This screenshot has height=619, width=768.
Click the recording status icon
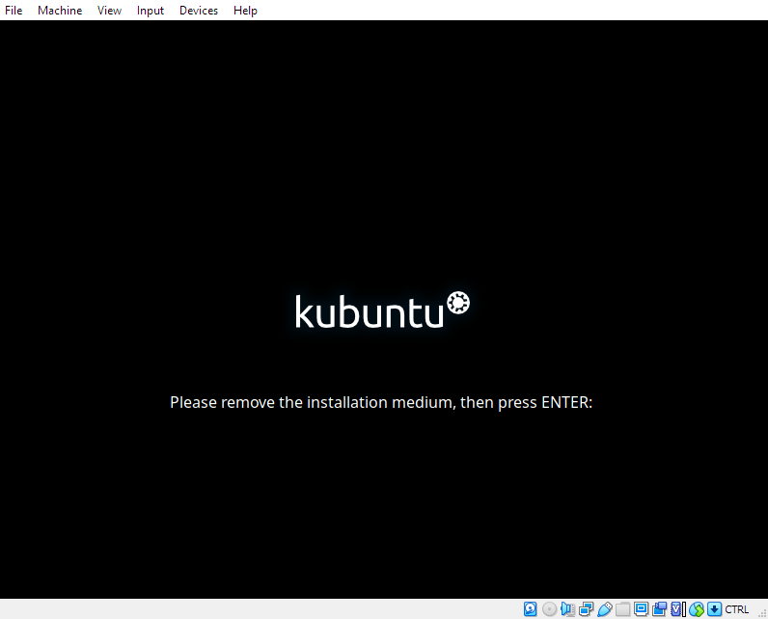pyautogui.click(x=660, y=609)
